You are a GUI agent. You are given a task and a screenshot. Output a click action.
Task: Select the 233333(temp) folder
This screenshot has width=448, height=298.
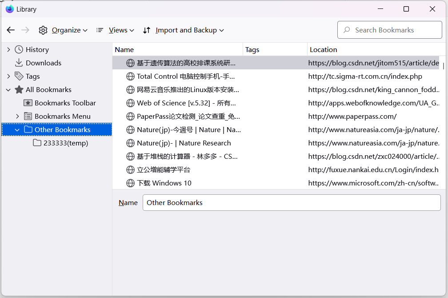pos(66,143)
